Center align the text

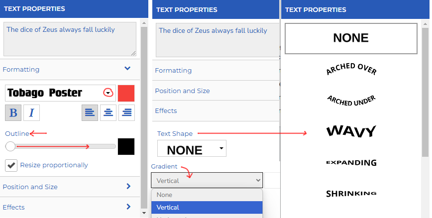(x=108, y=113)
